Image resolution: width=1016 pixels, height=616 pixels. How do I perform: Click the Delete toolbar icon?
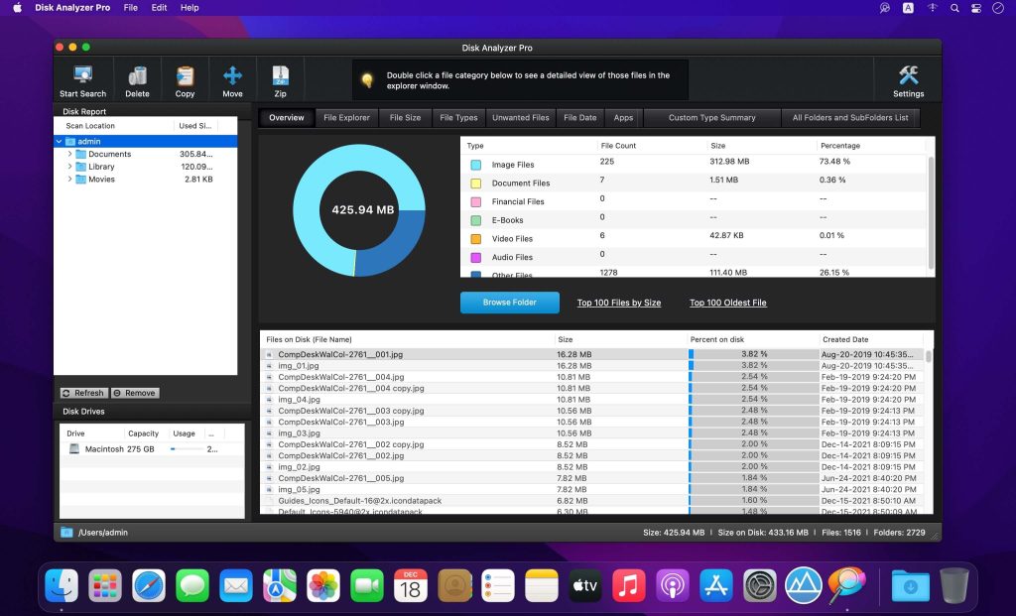click(137, 79)
